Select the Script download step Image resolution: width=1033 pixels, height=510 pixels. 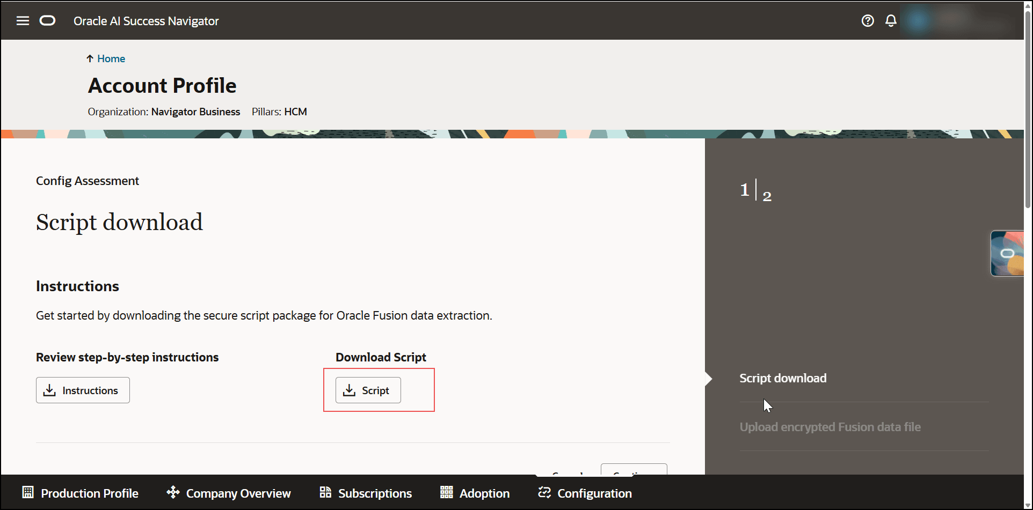[x=783, y=378]
